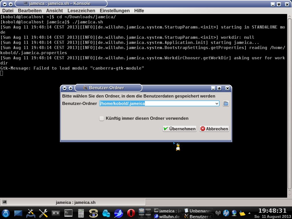Viewport: 292px width, 219px height.
Task: Launch the Opera browser icon
Action: pyautogui.click(x=131, y=213)
